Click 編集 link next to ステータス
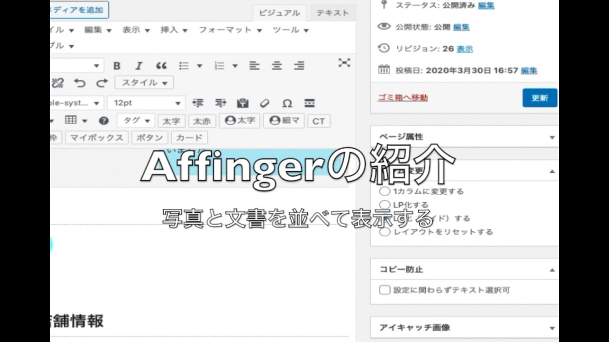This screenshot has width=609, height=342. point(486,6)
